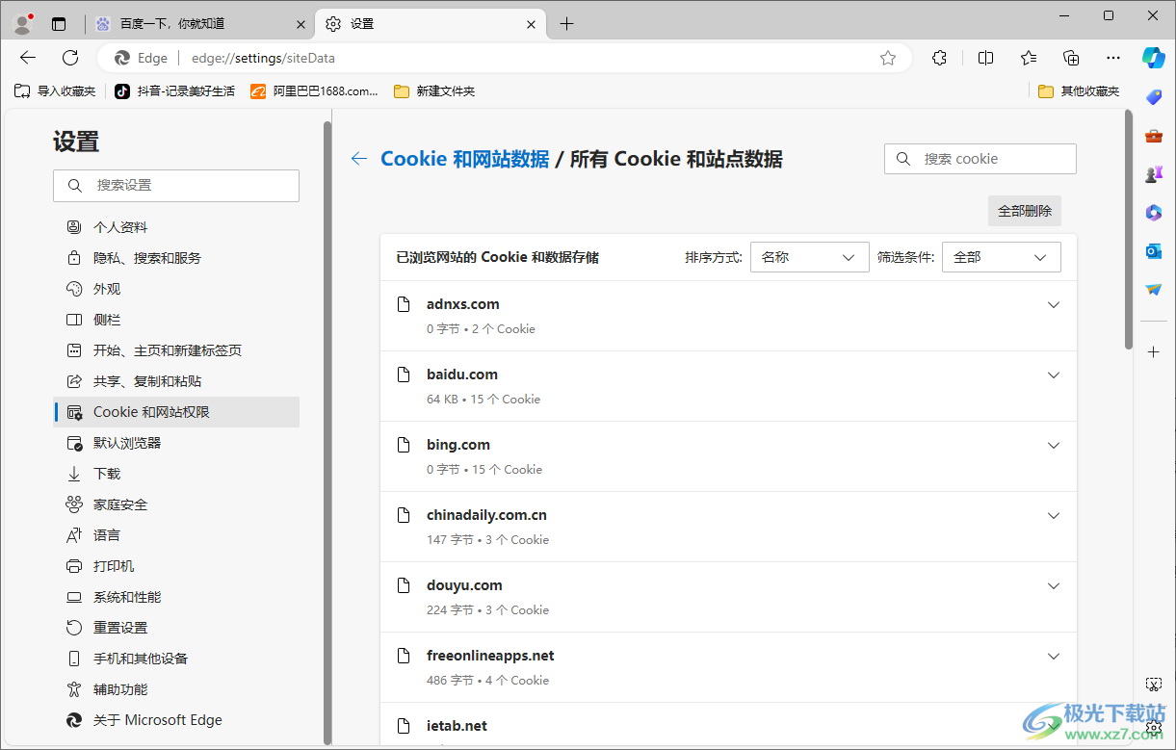Open 共享、复制和粘贴 section

[176, 381]
